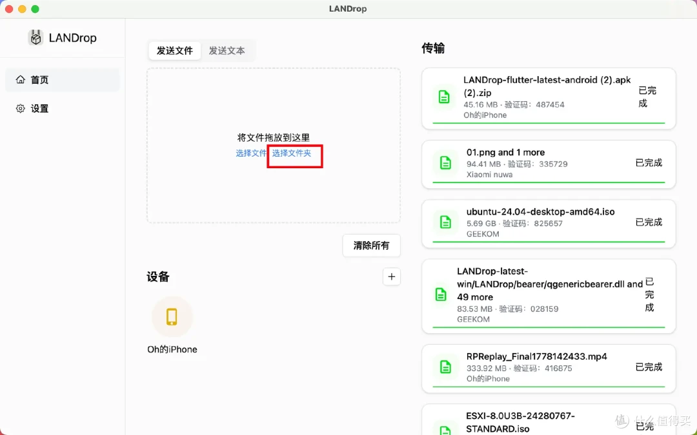Viewport: 697px width, 435px height.
Task: Click file icon of RPReplay_Final mp4 transfer
Action: pyautogui.click(x=445, y=367)
